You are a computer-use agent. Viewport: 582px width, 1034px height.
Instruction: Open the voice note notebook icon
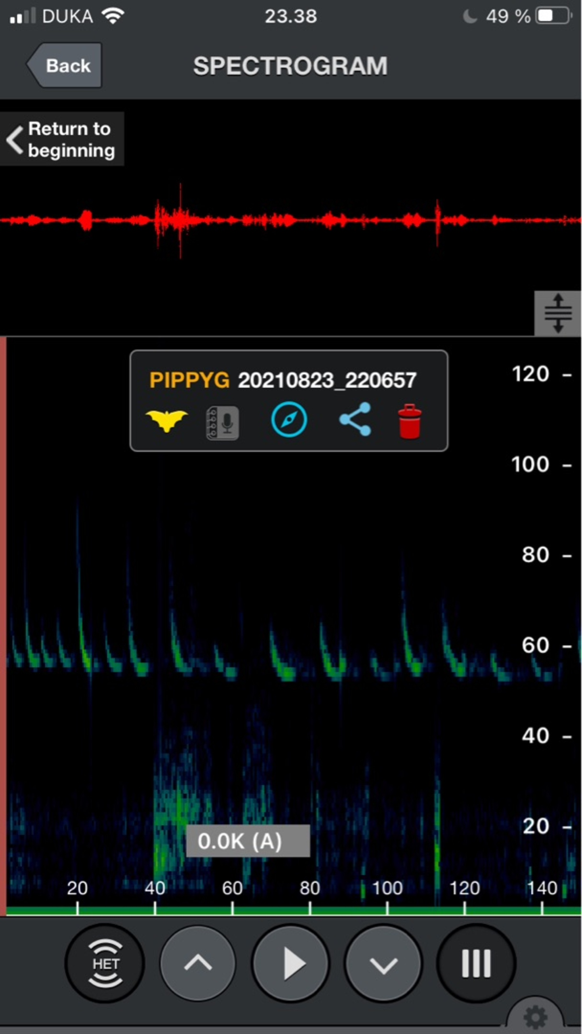[x=223, y=422]
